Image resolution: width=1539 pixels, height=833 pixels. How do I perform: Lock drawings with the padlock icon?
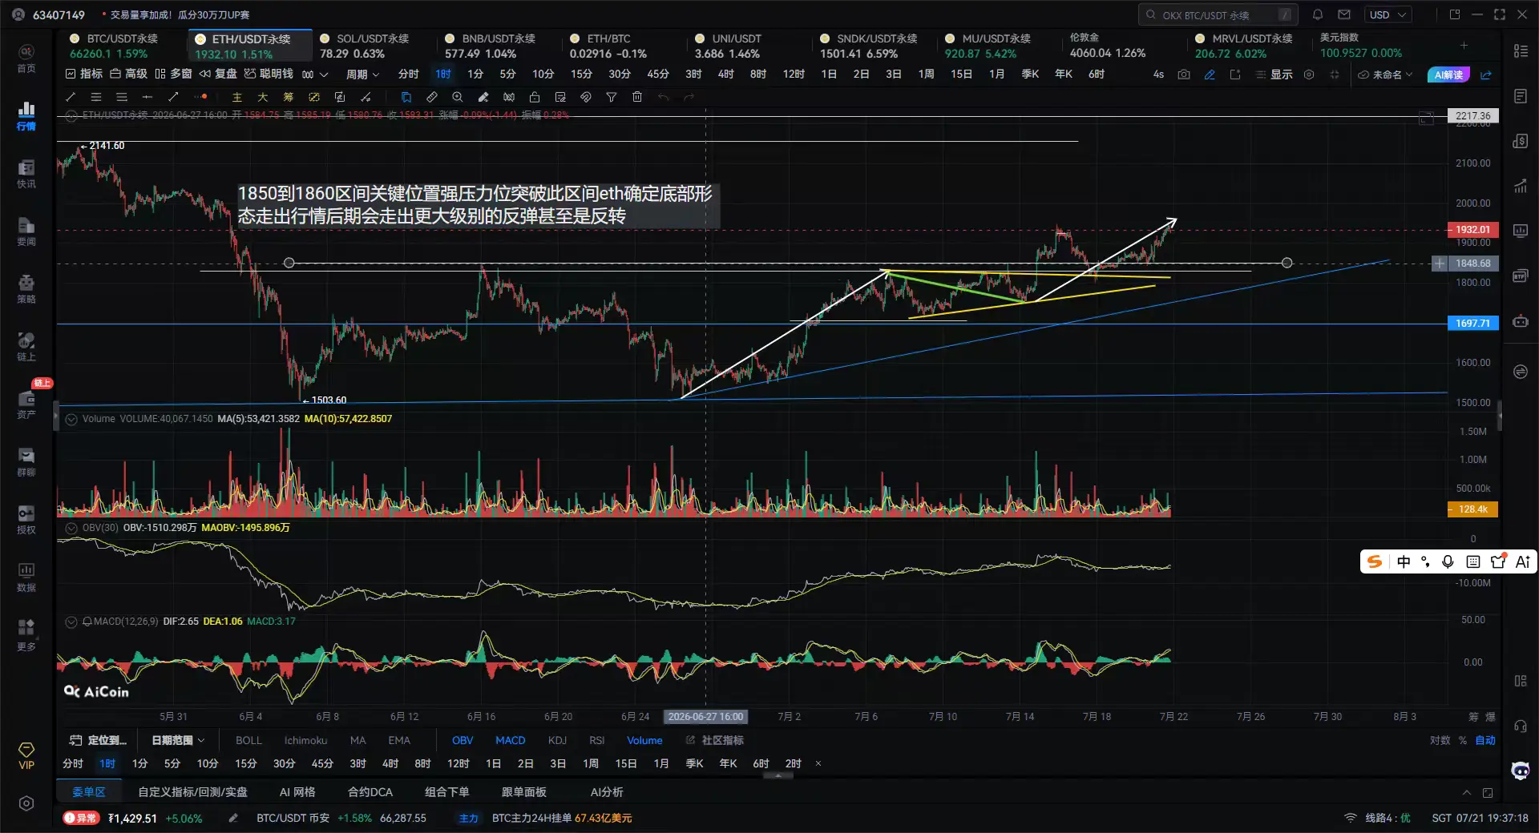[535, 97]
